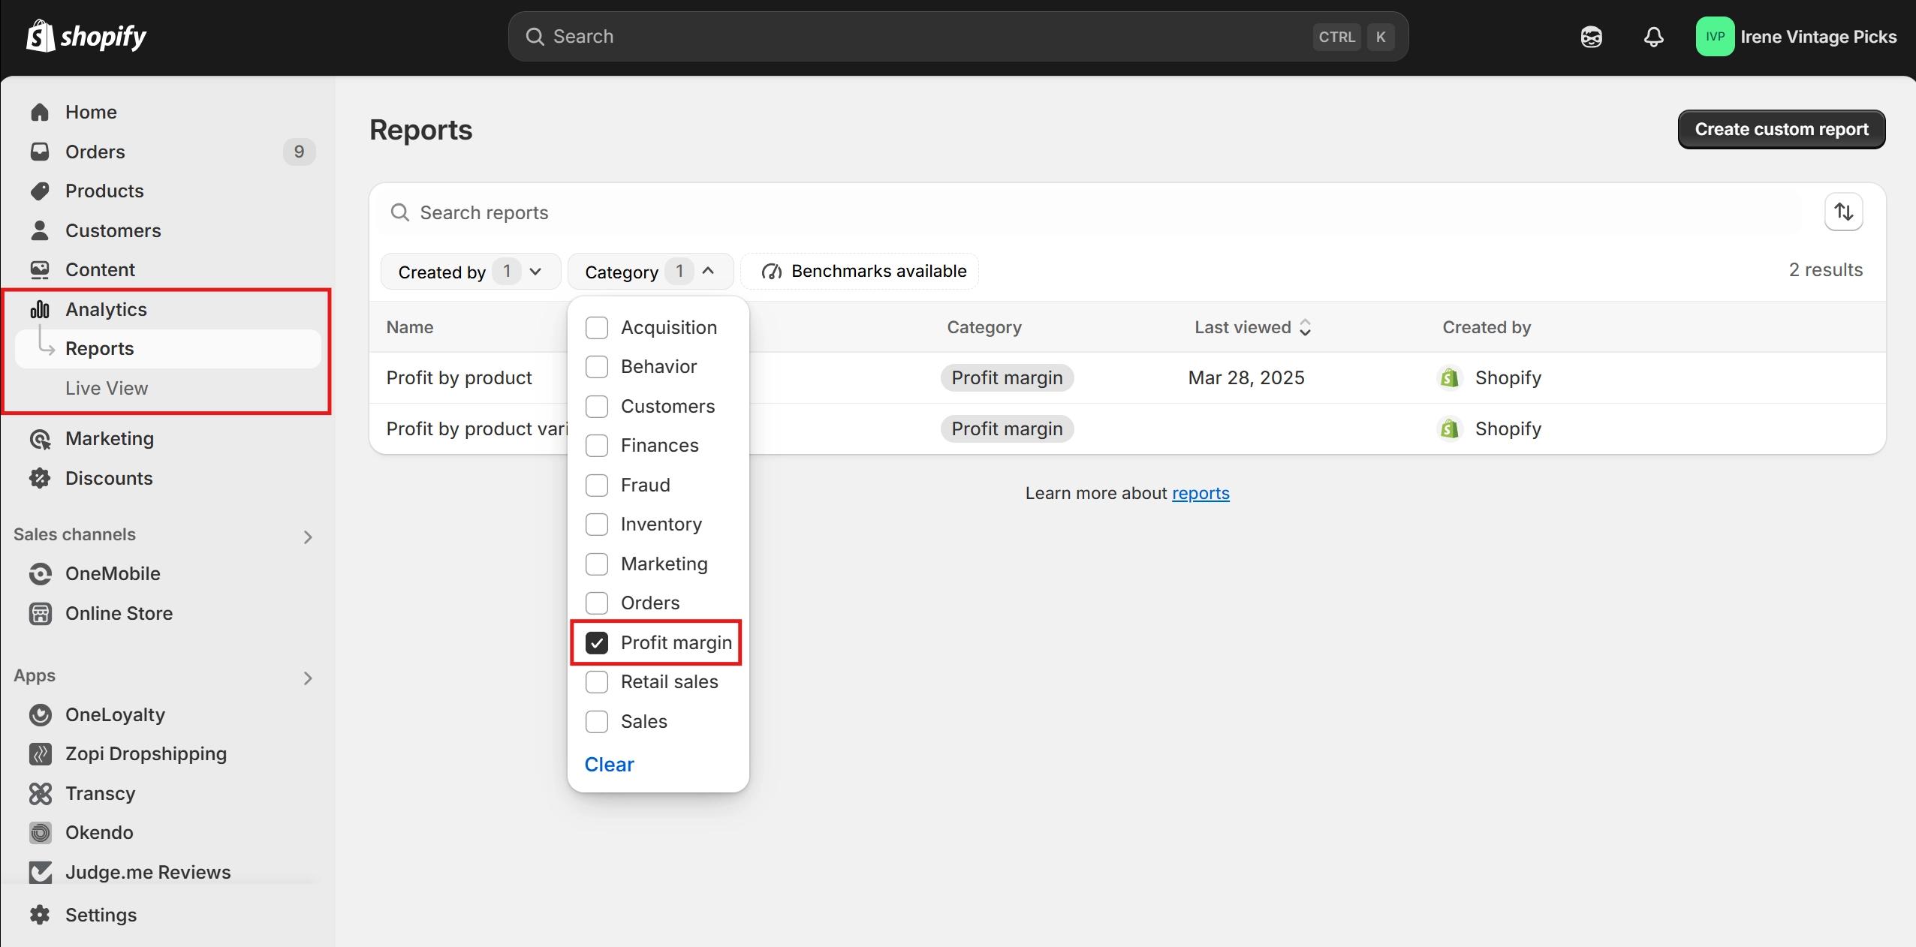Open the Profit by product variant report
Screen dimensions: 1916x947
point(476,428)
